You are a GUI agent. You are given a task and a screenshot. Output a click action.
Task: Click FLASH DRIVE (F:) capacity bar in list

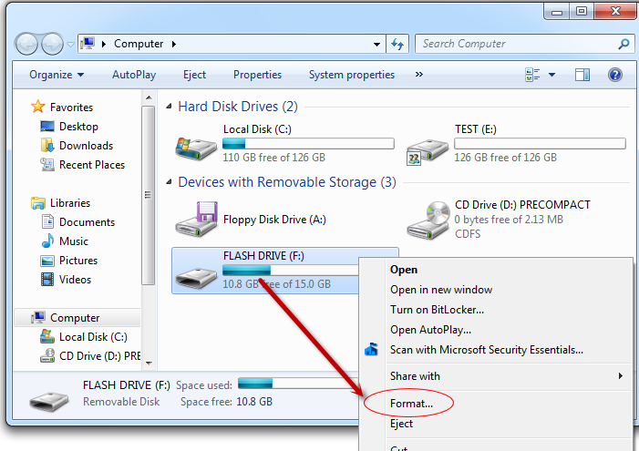coord(291,270)
